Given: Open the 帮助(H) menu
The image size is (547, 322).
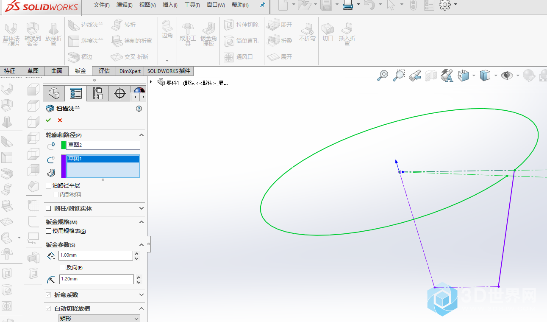Looking at the screenshot, I should [240, 5].
